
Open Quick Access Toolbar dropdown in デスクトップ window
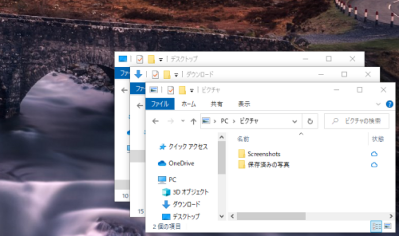[x=161, y=59]
